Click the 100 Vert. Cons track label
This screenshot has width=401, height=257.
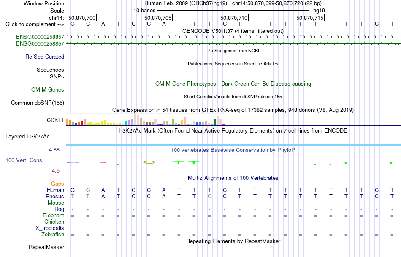[x=24, y=160]
